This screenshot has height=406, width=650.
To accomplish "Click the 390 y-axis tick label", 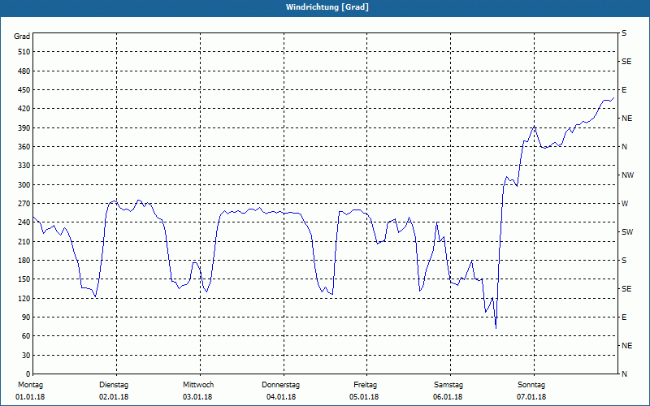I will coord(24,128).
